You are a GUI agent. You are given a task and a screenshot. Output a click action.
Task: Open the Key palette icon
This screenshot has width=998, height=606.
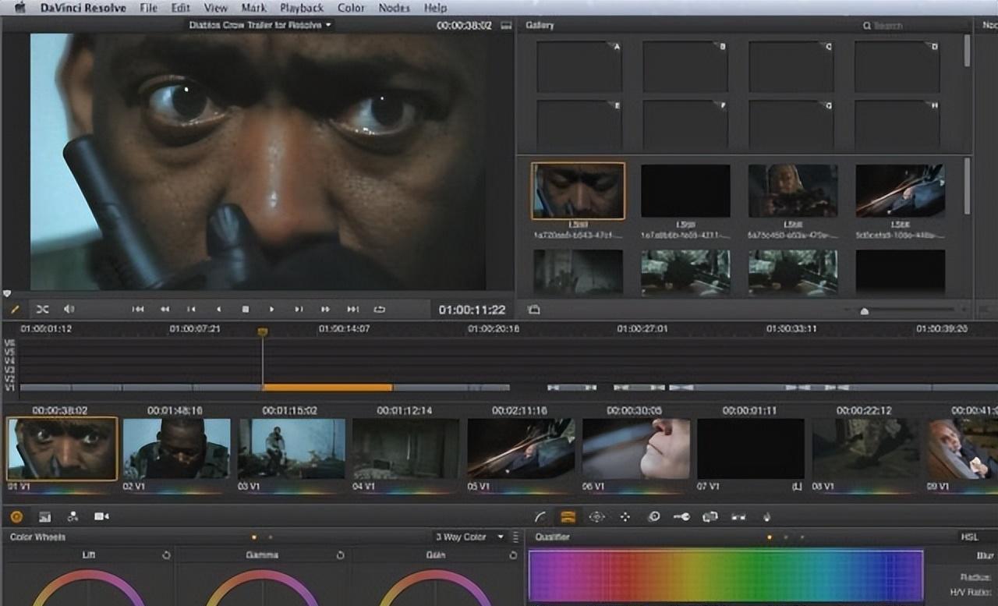(x=681, y=516)
